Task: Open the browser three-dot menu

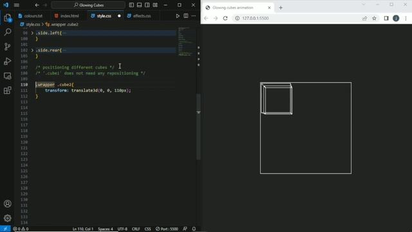Action: click(x=406, y=18)
